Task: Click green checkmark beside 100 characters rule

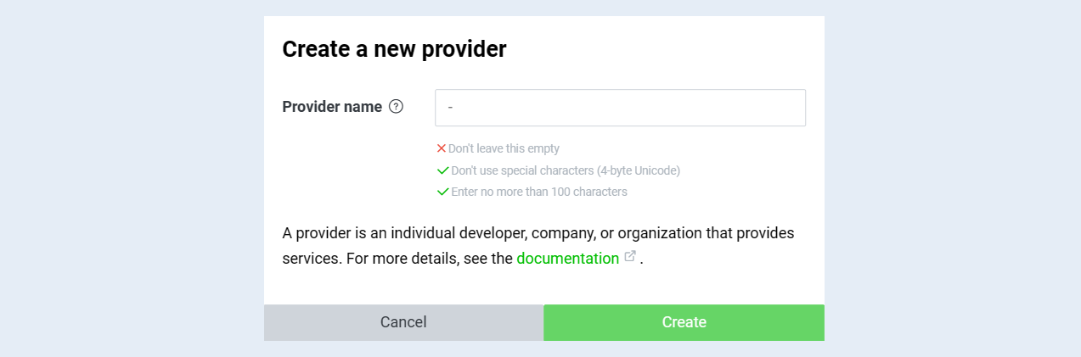Action: 442,192
